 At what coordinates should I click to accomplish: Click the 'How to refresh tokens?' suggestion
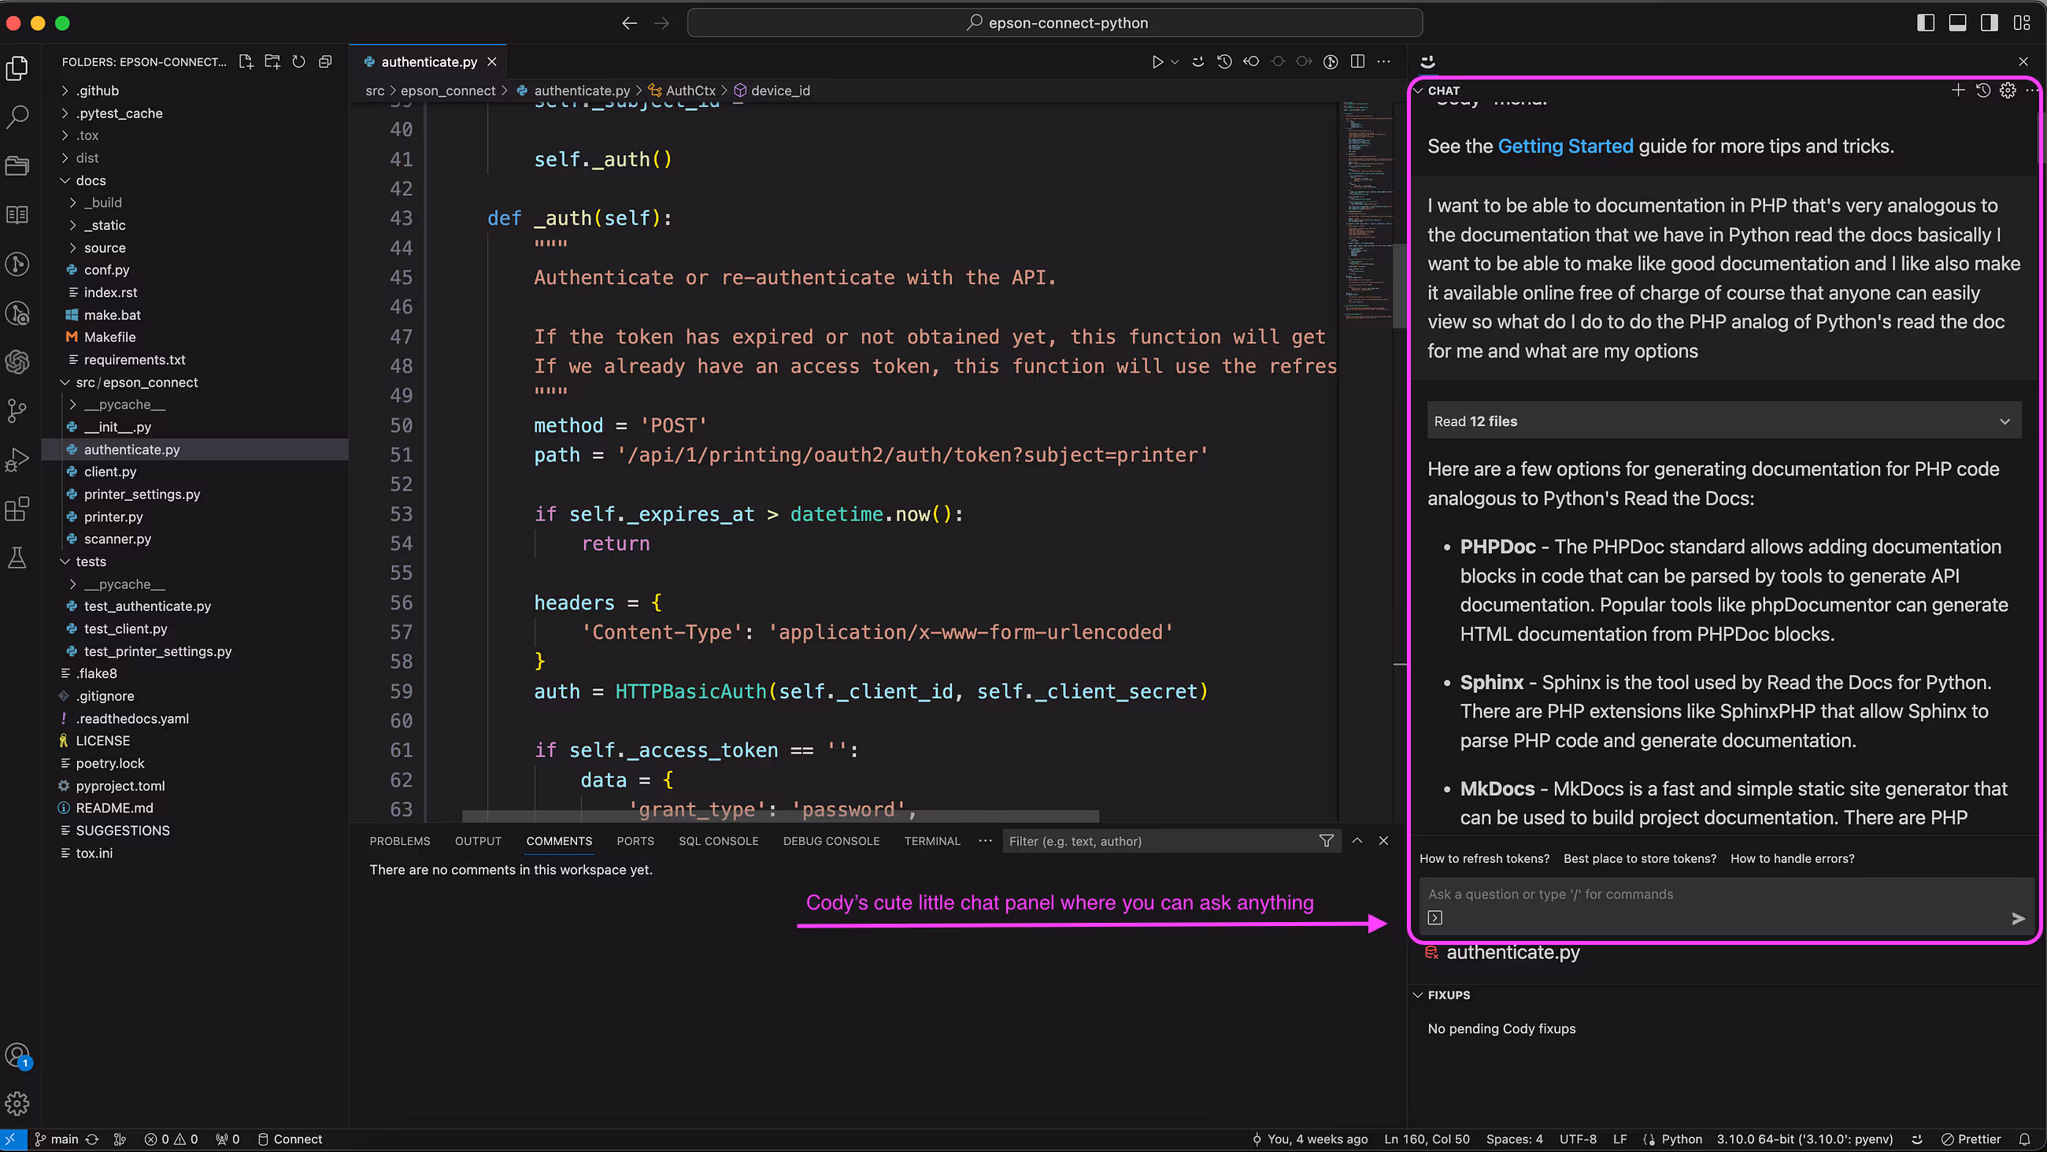(x=1484, y=858)
